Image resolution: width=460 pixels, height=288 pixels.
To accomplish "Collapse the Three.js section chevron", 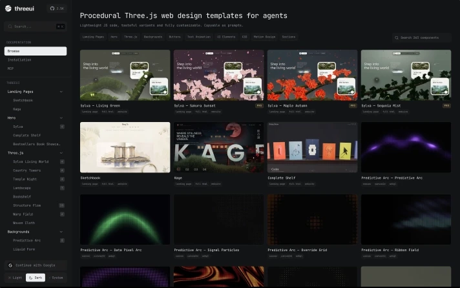I will coord(61,153).
